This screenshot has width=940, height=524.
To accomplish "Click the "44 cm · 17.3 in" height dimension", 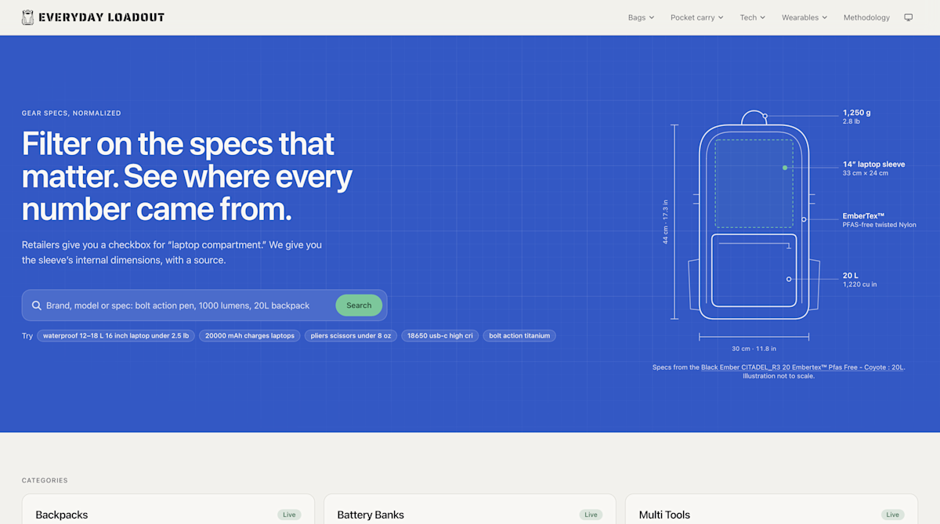I will (666, 222).
